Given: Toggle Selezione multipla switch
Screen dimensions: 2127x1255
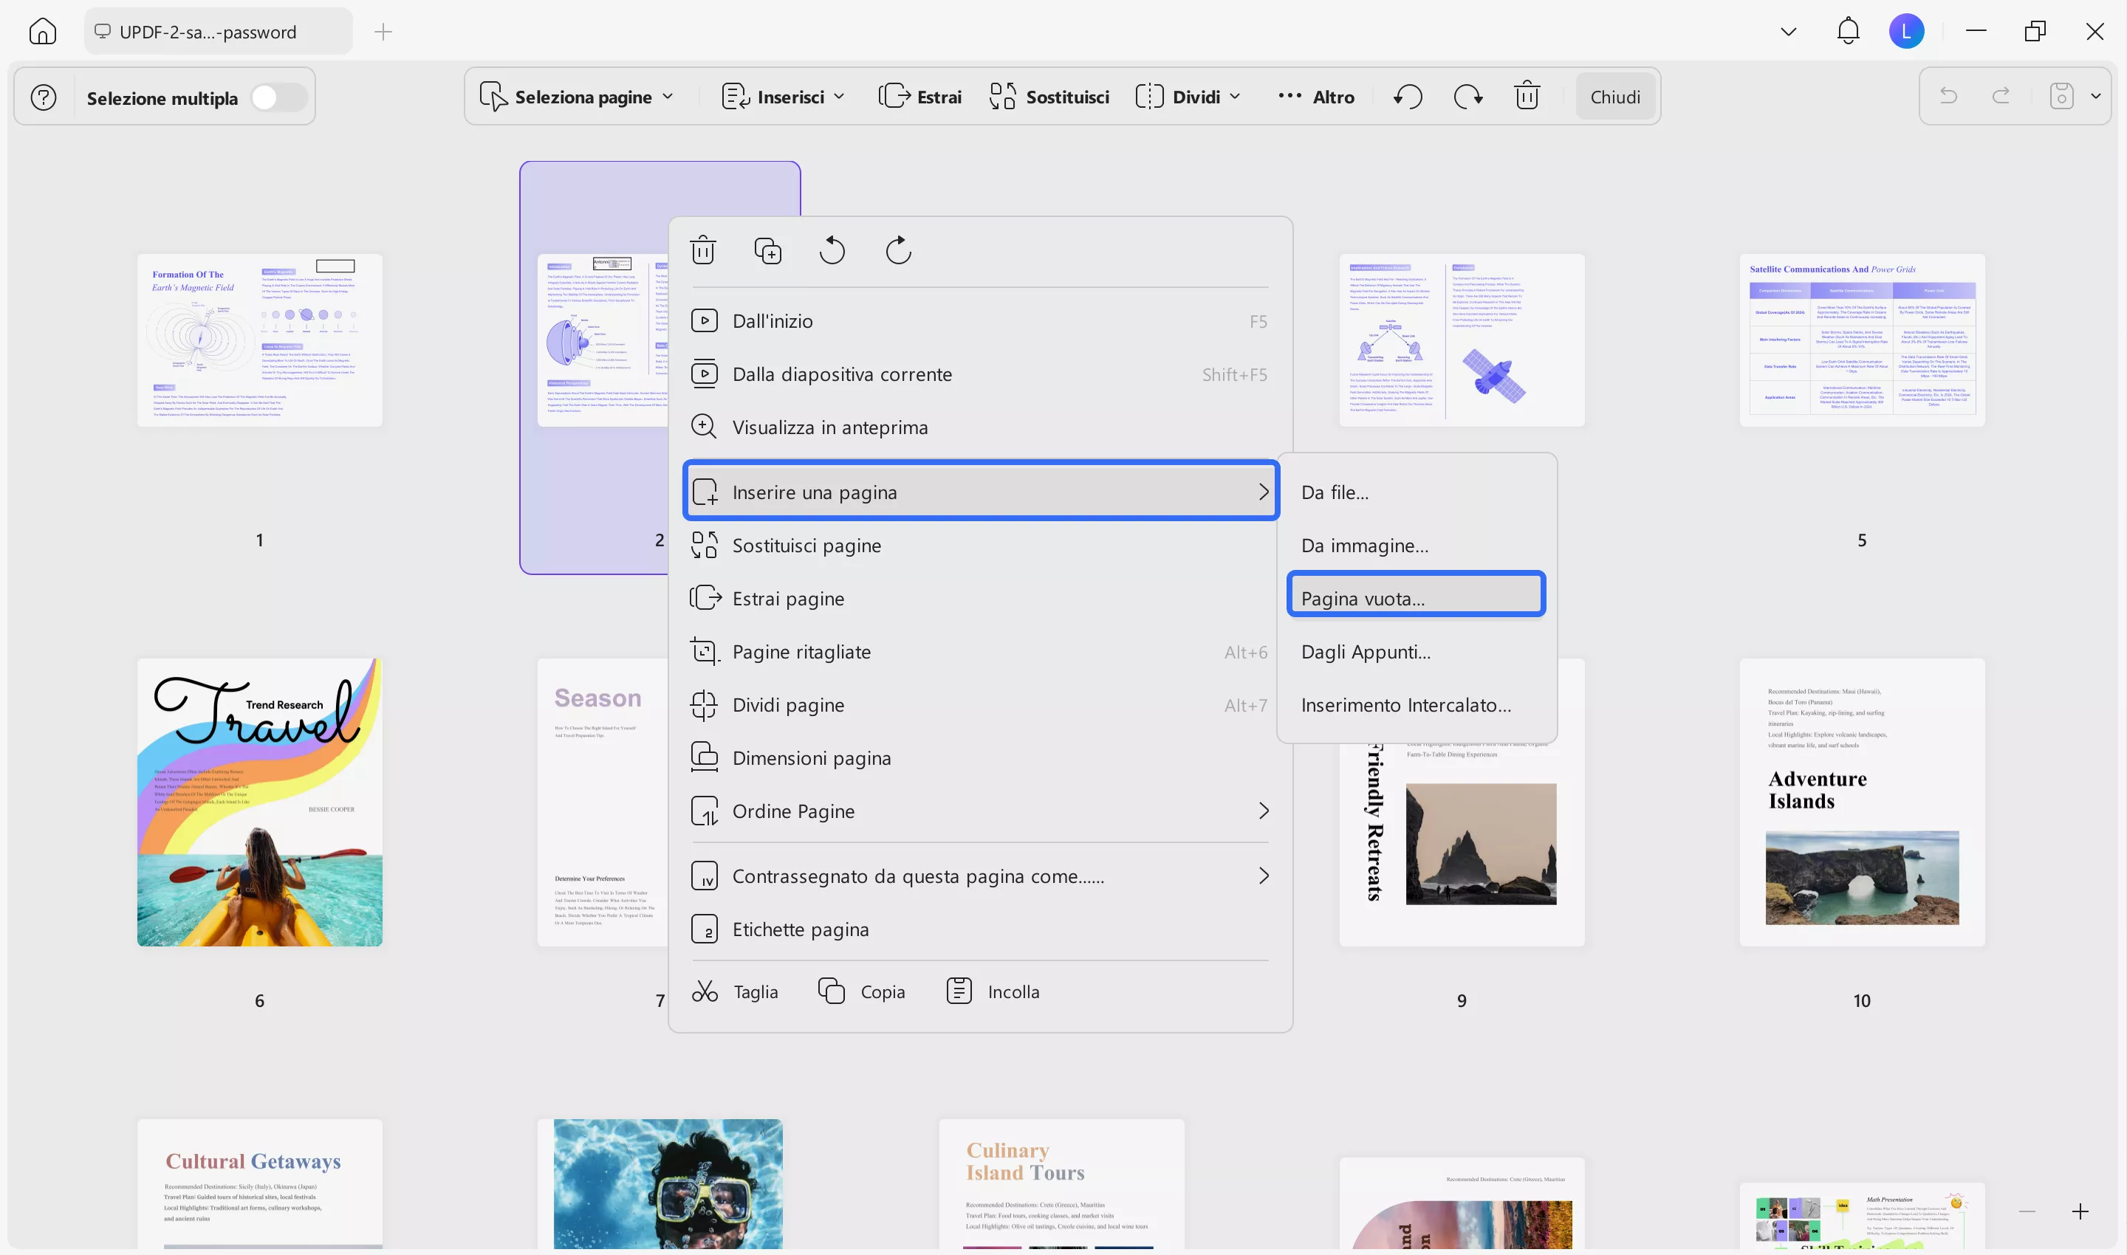Looking at the screenshot, I should (278, 98).
